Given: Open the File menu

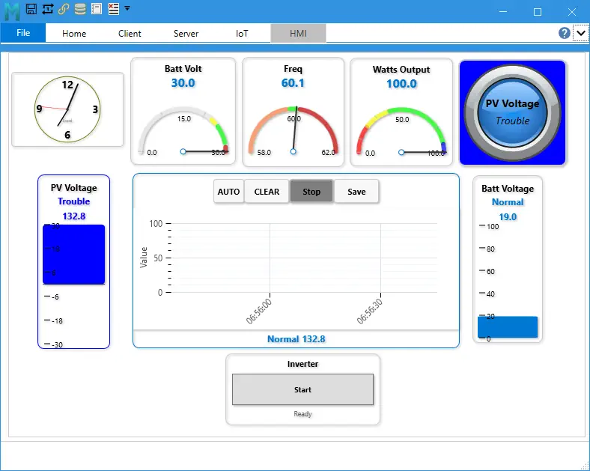Looking at the screenshot, I should (23, 33).
